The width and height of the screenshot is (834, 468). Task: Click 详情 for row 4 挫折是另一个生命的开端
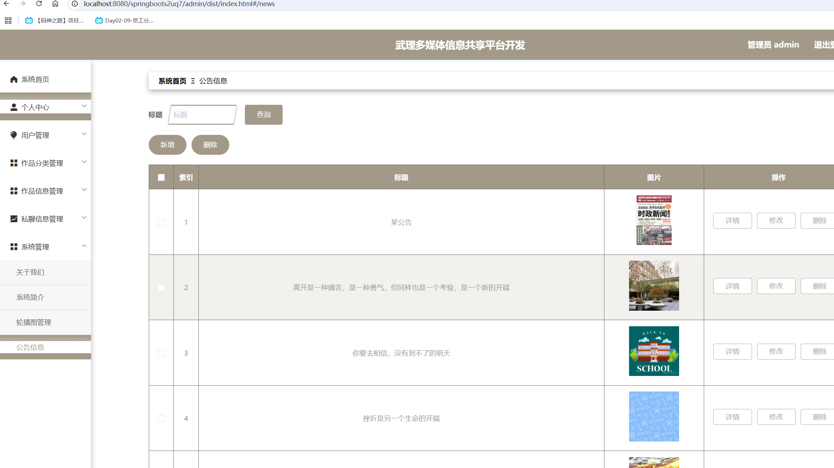point(732,417)
